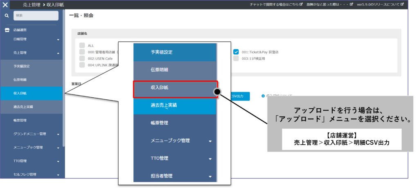The width and height of the screenshot is (419, 188).
Task: Toggle the ALL store checkbox
Action: pos(82,45)
